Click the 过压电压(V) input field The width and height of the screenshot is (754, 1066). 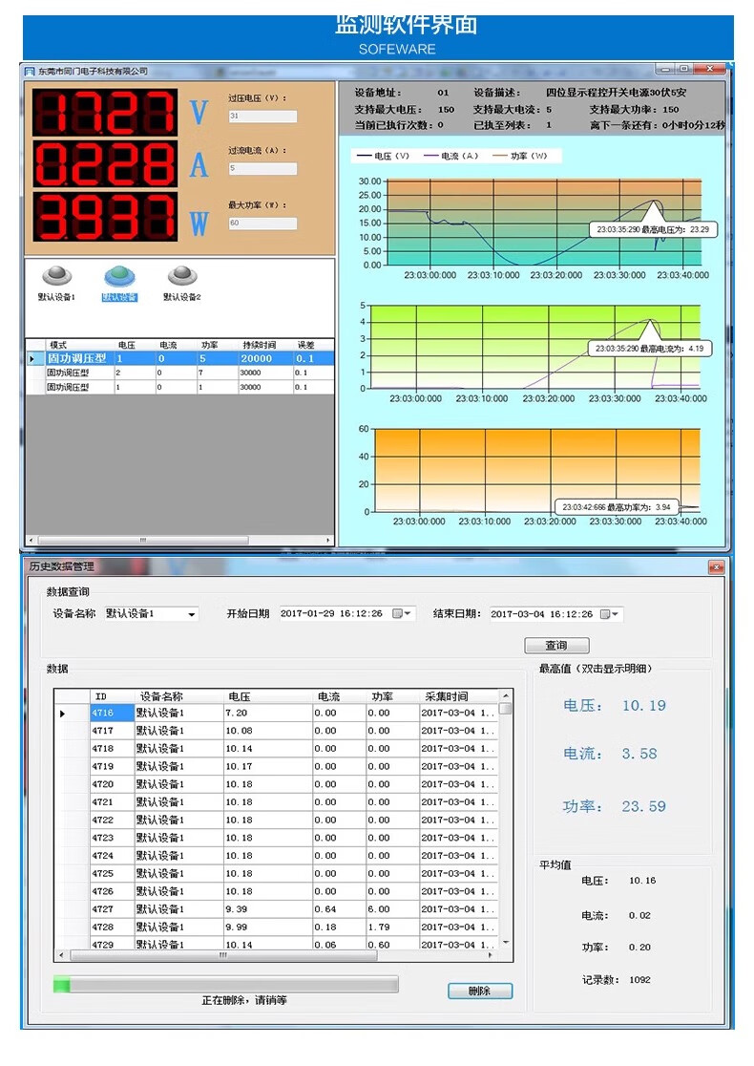click(262, 117)
